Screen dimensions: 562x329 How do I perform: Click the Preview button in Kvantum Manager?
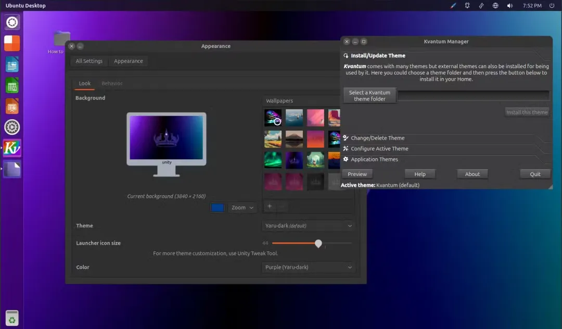[x=357, y=174]
